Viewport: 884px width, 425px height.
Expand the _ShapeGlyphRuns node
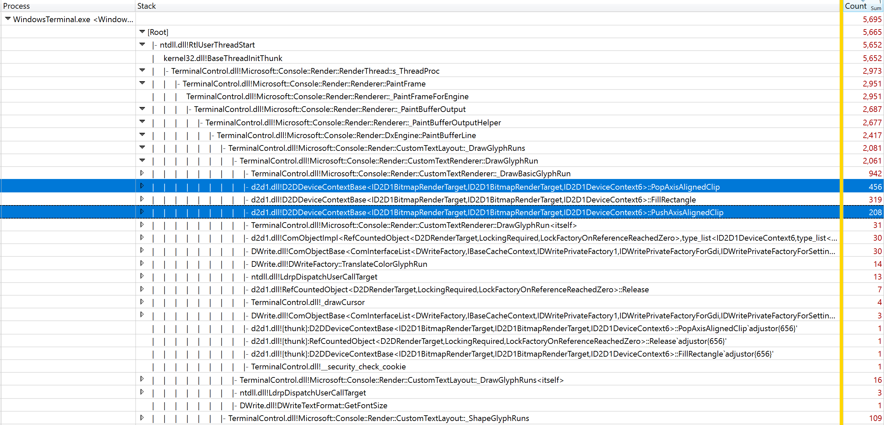coord(142,418)
